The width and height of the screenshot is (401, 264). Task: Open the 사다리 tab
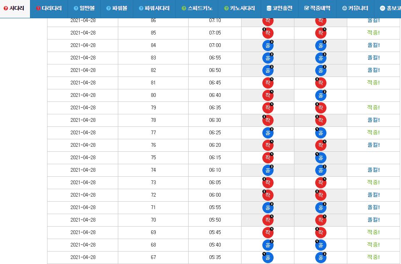15,8
